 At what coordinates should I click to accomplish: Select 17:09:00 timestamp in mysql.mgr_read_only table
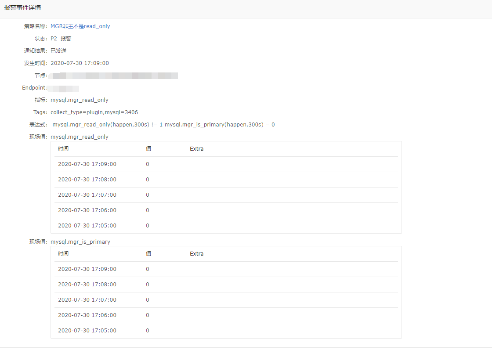pyautogui.click(x=87, y=164)
